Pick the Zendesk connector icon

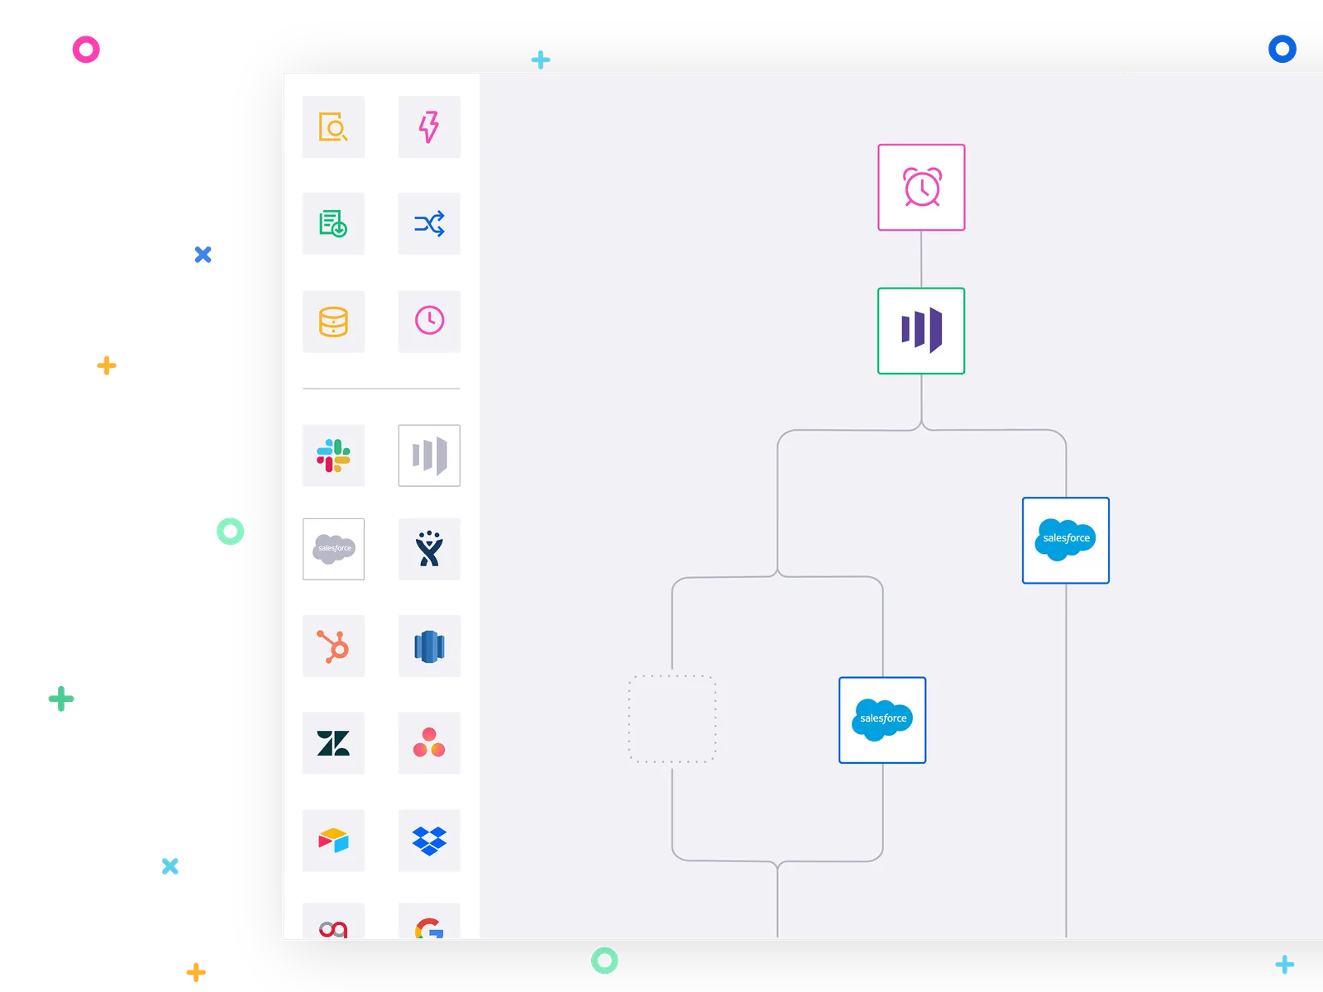tap(333, 742)
